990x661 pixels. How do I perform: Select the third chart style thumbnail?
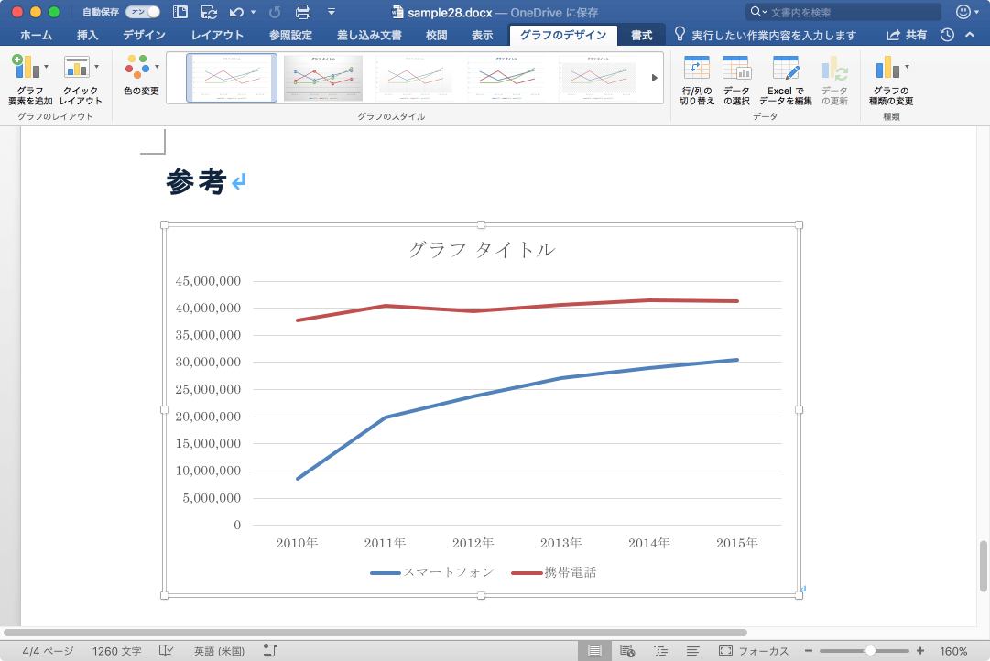click(415, 78)
